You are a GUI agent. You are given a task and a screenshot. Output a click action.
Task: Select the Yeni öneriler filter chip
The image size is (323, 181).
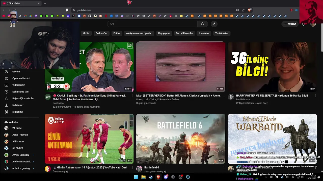pos(222,33)
